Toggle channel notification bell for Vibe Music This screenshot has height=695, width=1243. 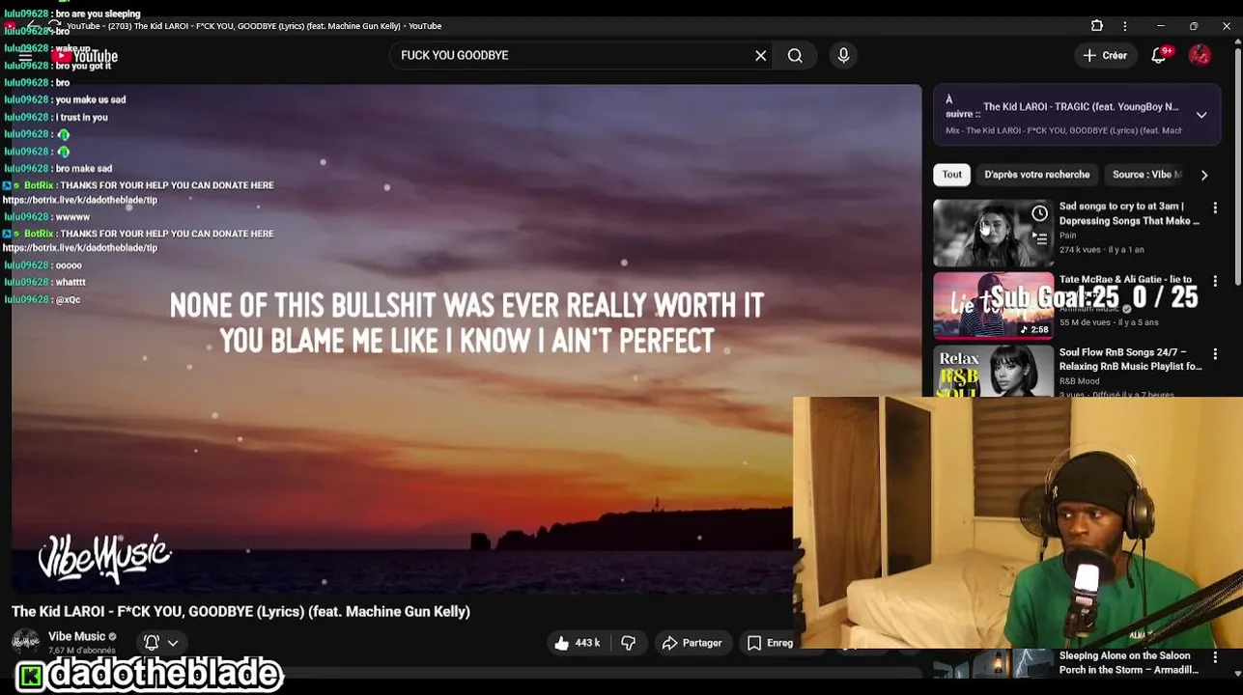(x=152, y=642)
